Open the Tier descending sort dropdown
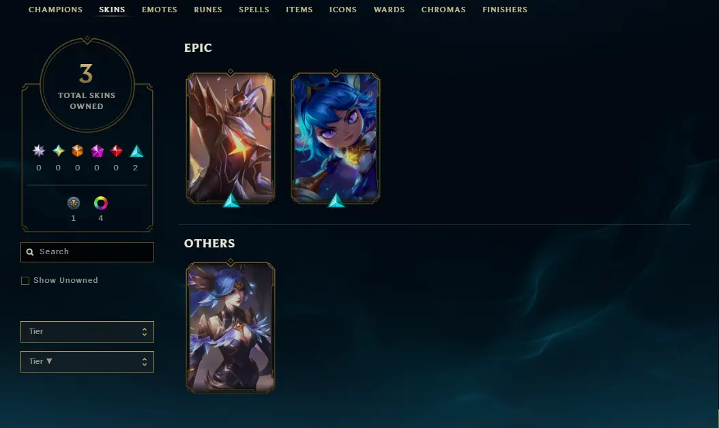 coord(87,362)
